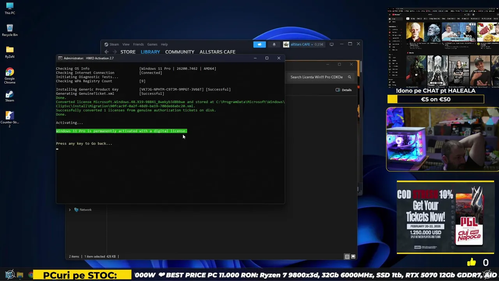Switch to Steam STORE tab

pyautogui.click(x=128, y=52)
